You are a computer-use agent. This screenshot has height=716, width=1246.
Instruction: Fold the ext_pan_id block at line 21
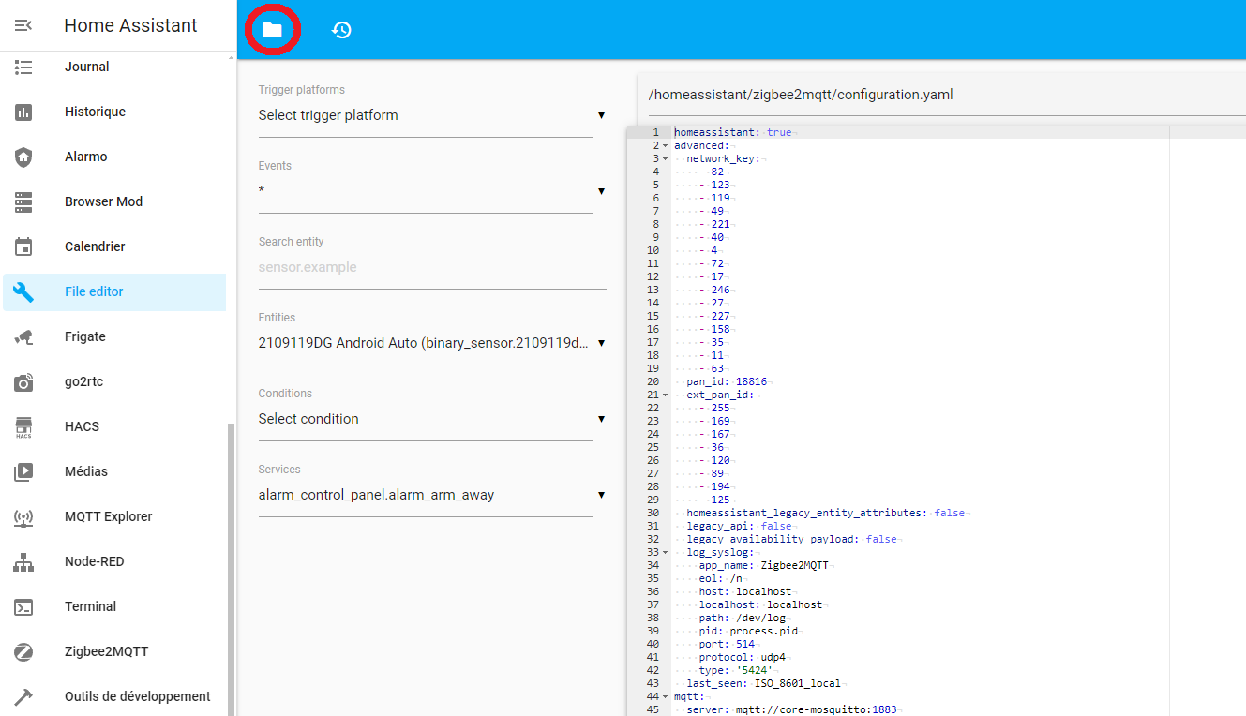point(665,395)
